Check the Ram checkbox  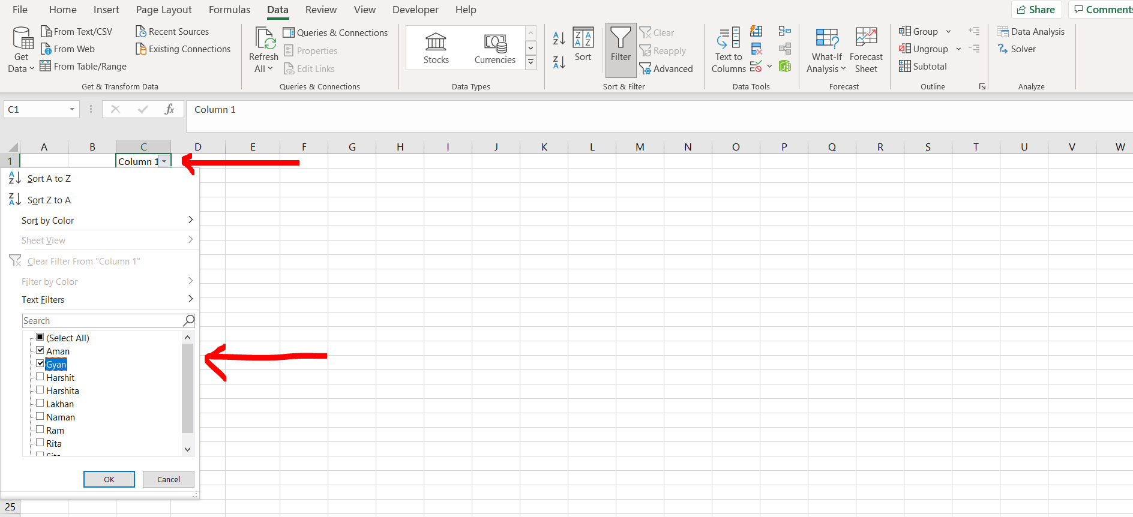point(40,429)
